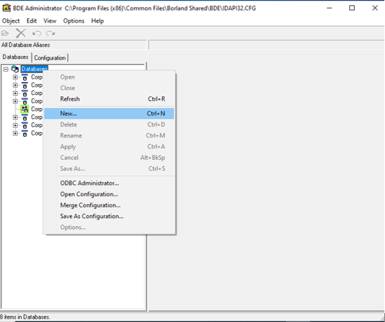
Task: Click the Open folder toolbar icon
Action: (x=5, y=33)
